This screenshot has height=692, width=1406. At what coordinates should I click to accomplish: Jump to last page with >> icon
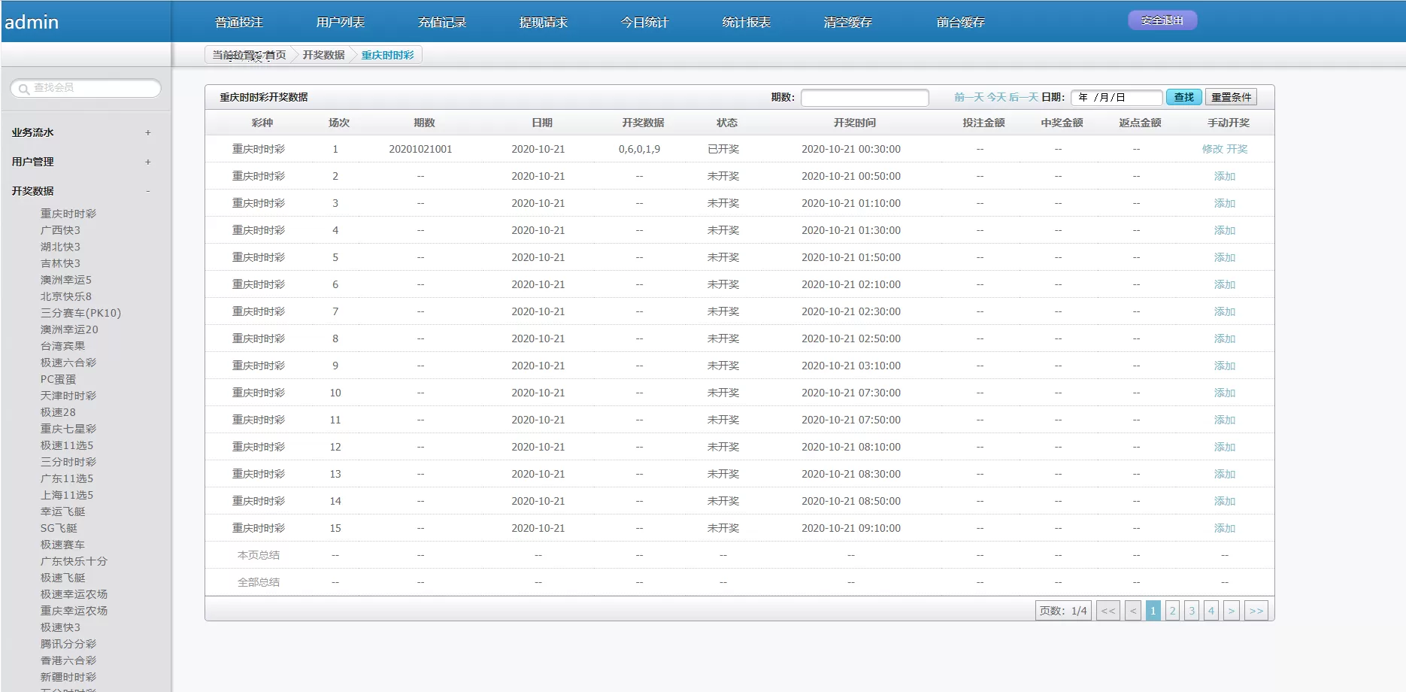[1256, 610]
